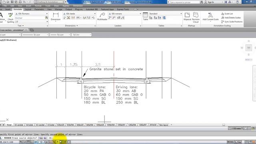
Task: Click the Autodesk Exchange X icon
Action: click(226, 2)
